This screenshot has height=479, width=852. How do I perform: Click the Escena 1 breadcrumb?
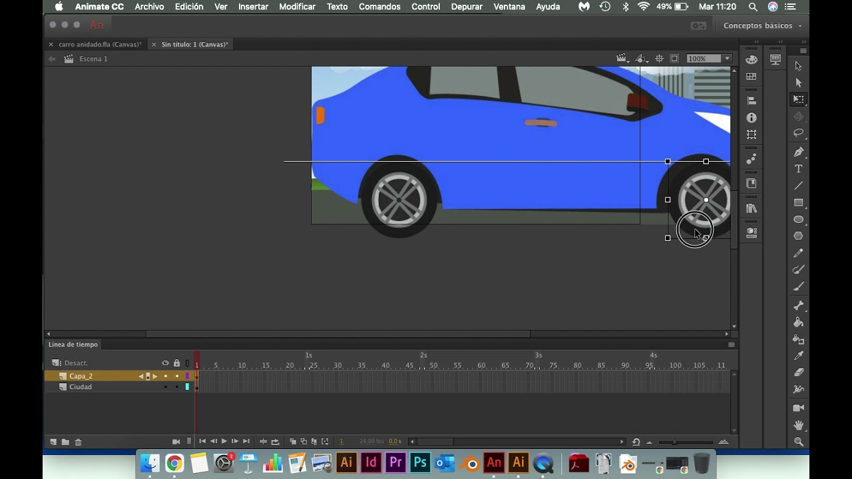93,59
